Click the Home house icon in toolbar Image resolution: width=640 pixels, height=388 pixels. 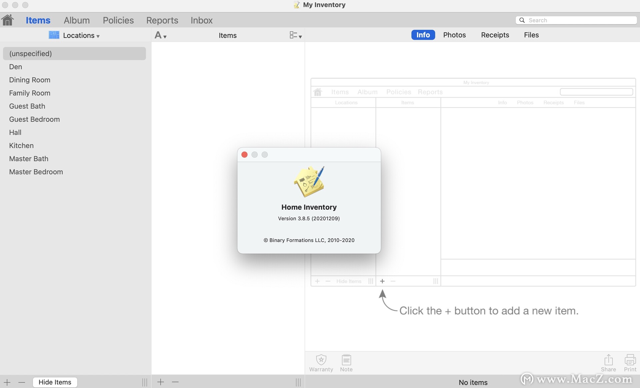click(8, 20)
